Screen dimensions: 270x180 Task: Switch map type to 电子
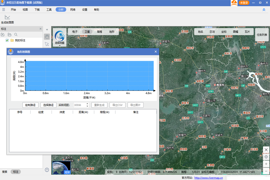[x=75, y=32]
